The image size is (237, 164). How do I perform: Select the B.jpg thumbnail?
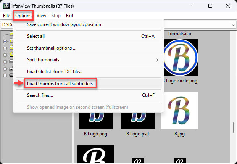(180, 111)
